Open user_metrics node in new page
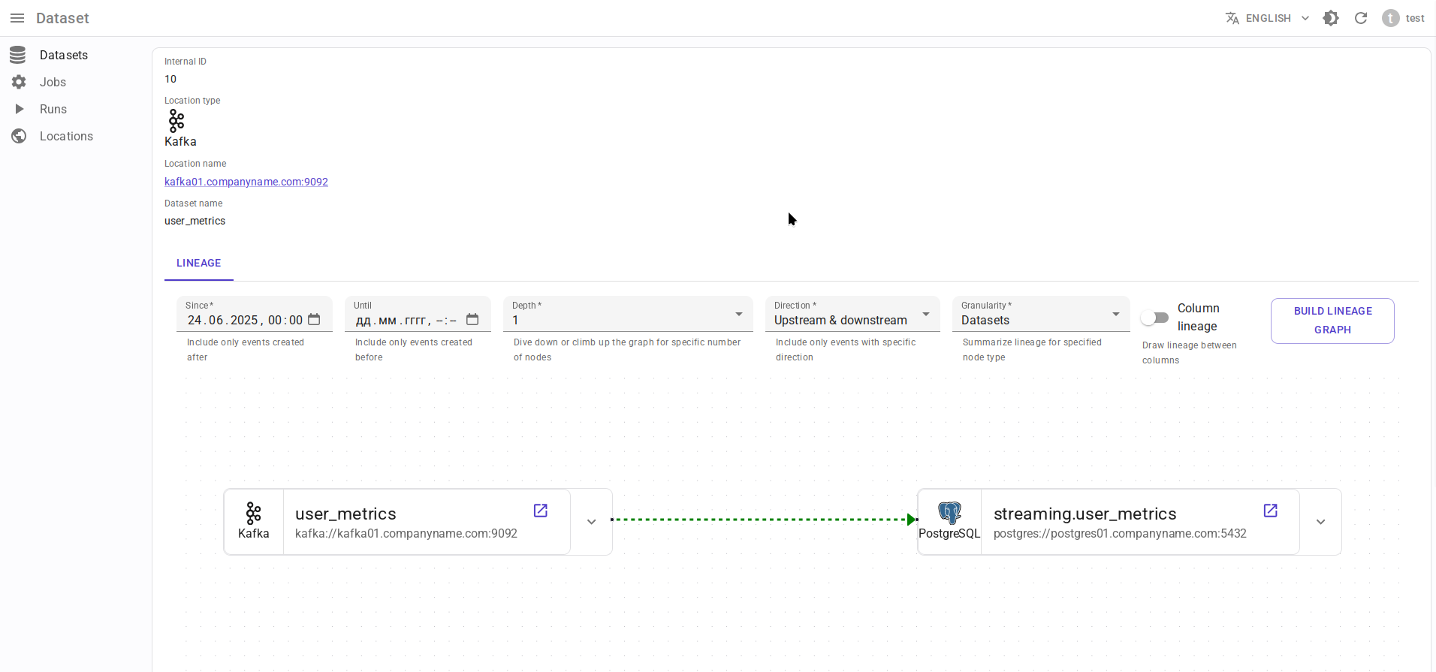This screenshot has height=672, width=1436. click(540, 511)
